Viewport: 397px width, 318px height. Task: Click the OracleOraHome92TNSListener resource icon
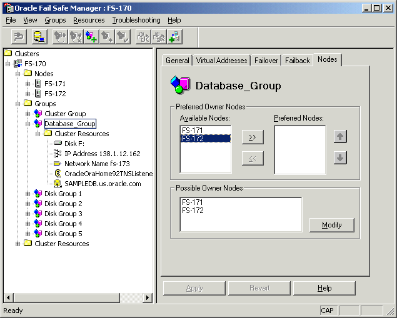(58, 174)
